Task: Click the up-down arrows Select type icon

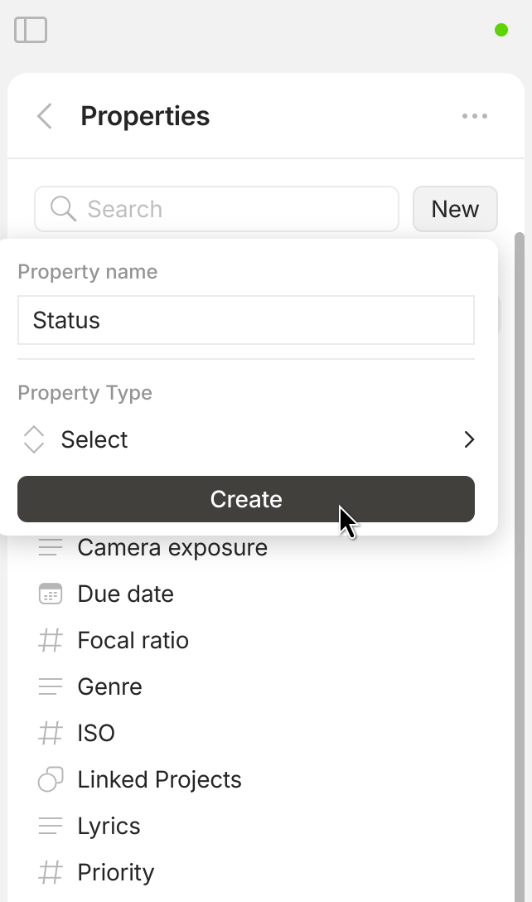Action: pos(34,439)
